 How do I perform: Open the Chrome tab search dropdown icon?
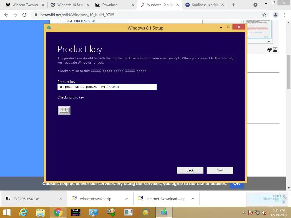pyautogui.click(x=255, y=5)
